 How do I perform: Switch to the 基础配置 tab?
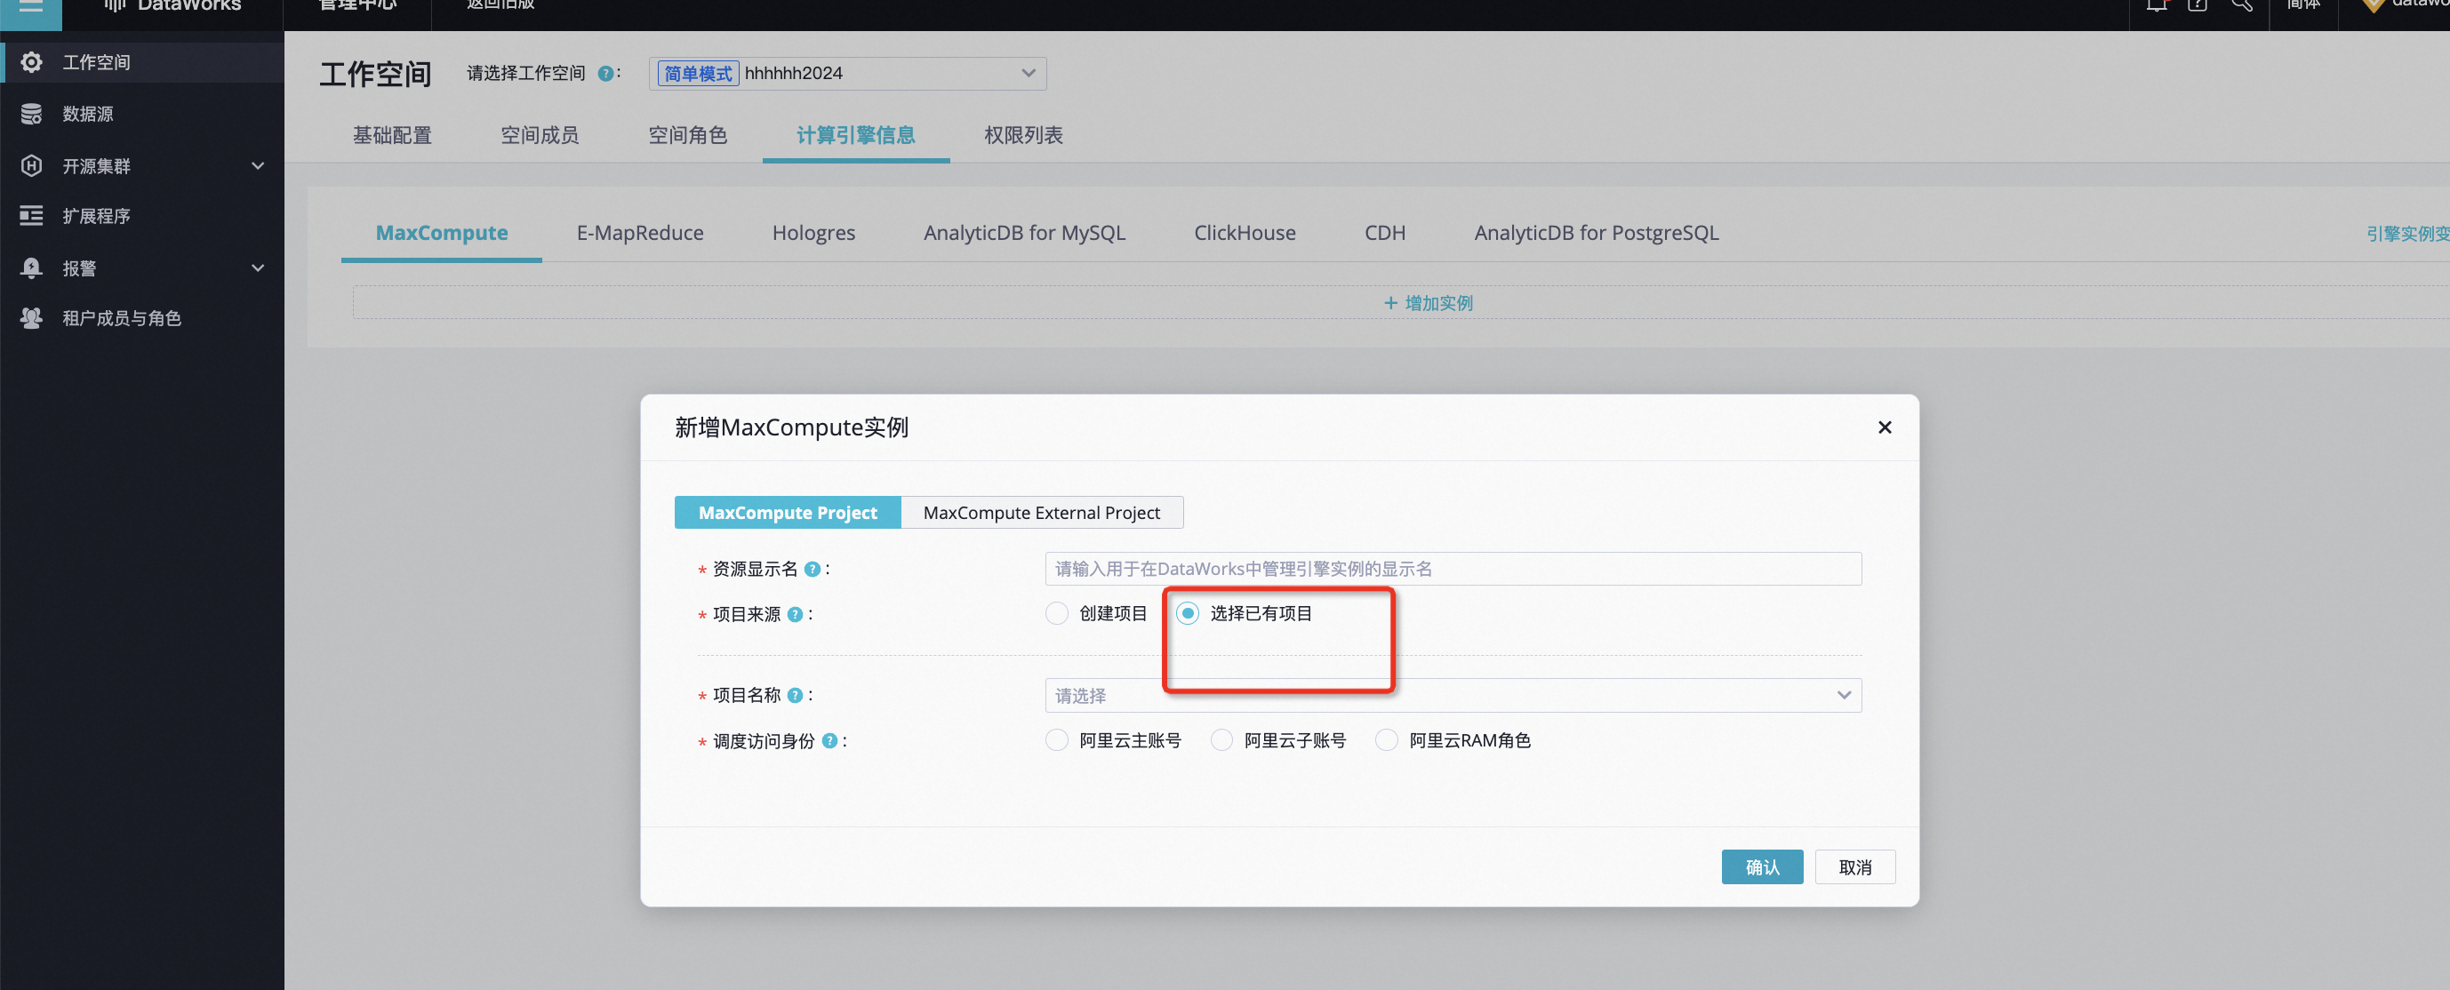pyautogui.click(x=392, y=135)
